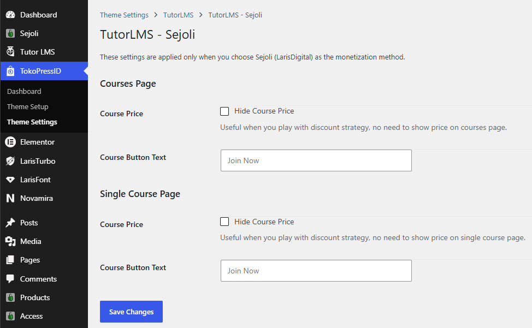Click the Save Changes button
Viewport: 532px width, 328px height.
[x=131, y=312]
